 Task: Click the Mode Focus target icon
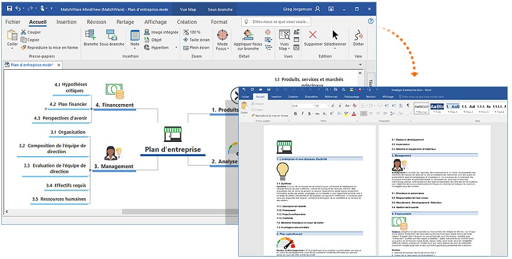(222, 35)
